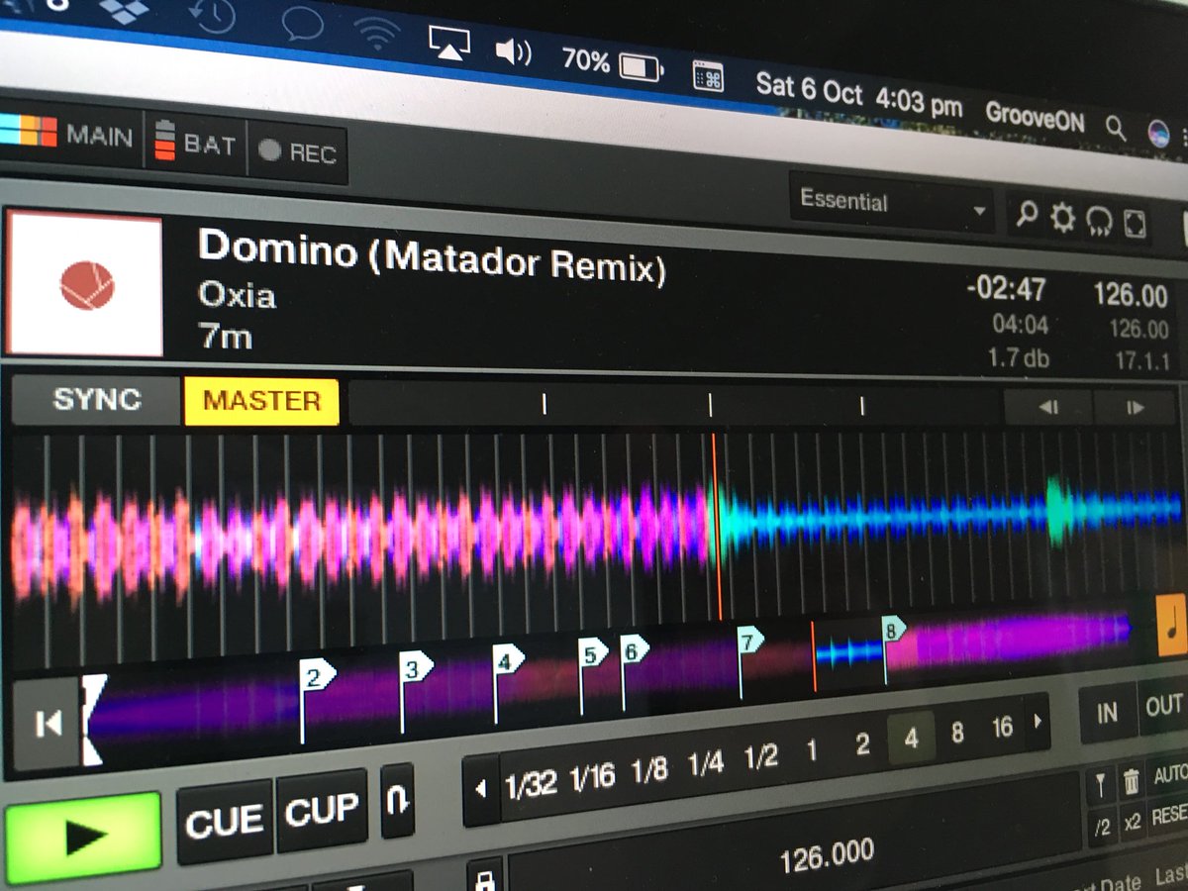Select loop size 1/32
Viewport: 1188px width, 891px height.
(531, 785)
